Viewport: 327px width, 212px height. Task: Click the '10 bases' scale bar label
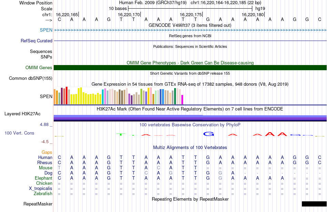tap(118, 9)
